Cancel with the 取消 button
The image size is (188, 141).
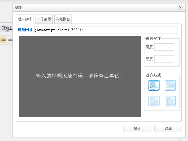(168, 128)
